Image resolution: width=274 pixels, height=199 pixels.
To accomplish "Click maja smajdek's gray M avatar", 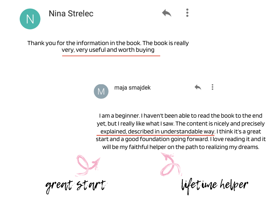I will pos(101,91).
